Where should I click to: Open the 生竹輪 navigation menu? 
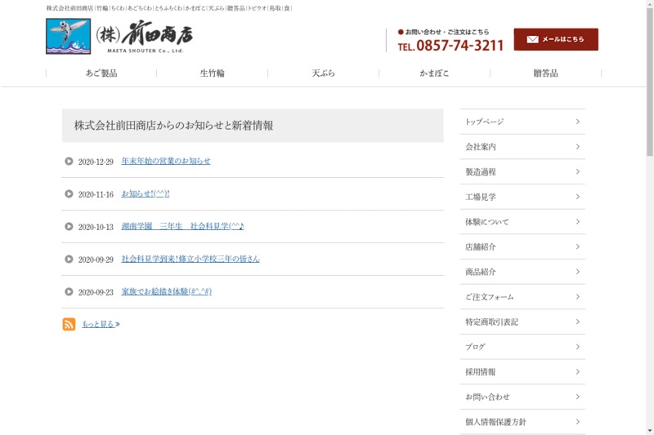(x=212, y=73)
